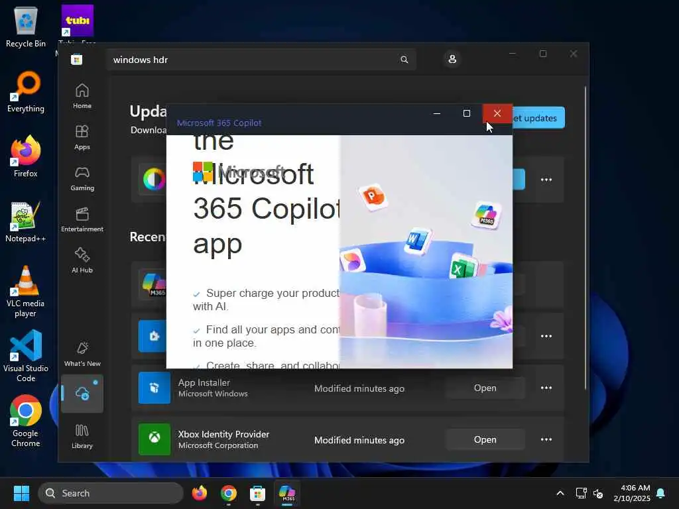Click the muted volume tray icon
Screen dimensions: 679x509
tap(599, 493)
